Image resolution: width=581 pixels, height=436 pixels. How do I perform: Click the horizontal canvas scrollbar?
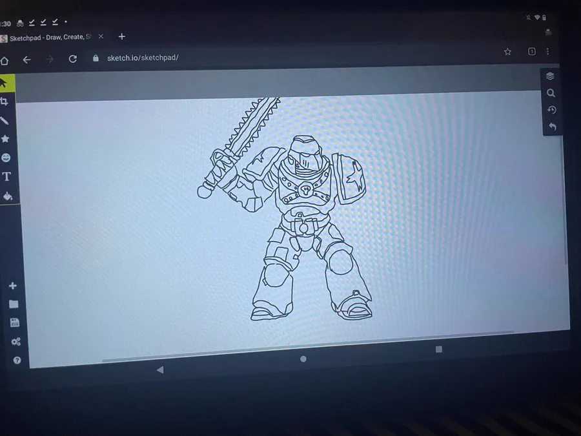(307, 346)
